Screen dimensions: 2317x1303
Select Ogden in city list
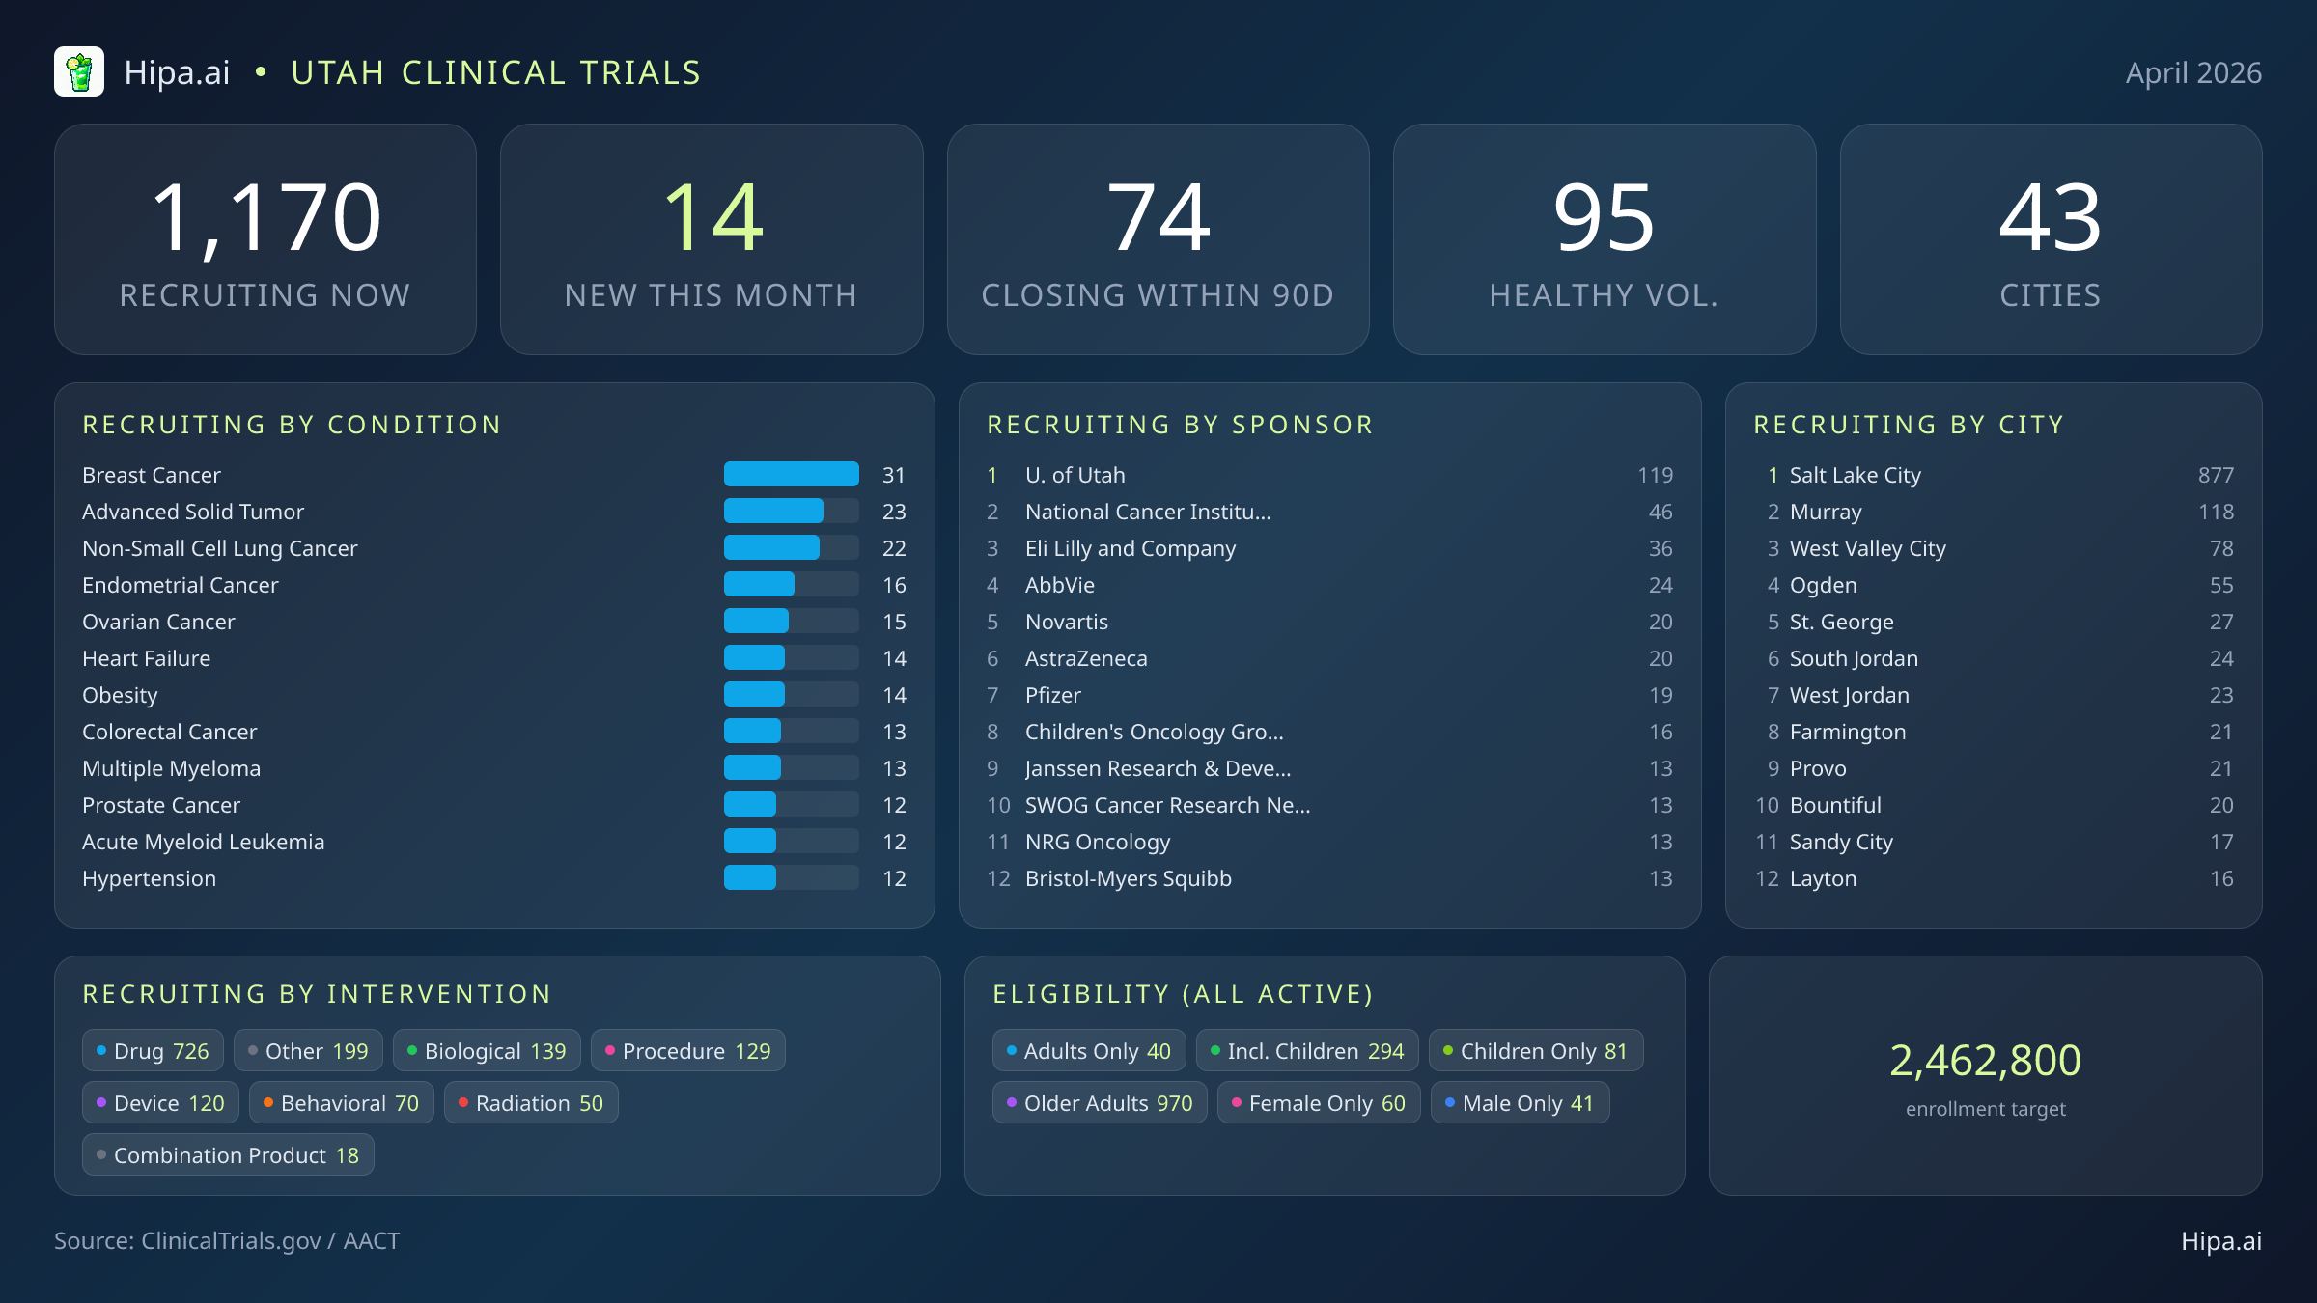tap(1994, 585)
